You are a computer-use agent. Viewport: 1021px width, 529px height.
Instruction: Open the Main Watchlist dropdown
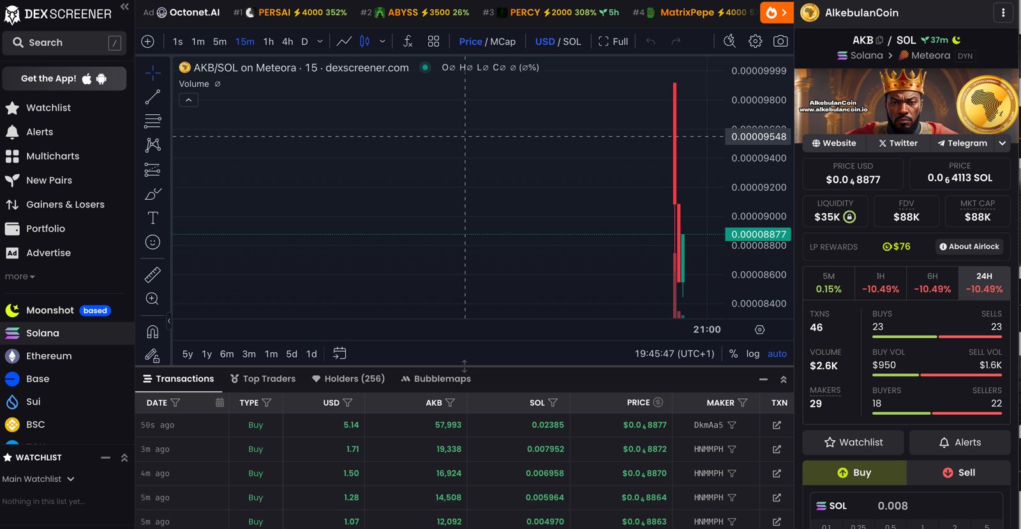38,479
